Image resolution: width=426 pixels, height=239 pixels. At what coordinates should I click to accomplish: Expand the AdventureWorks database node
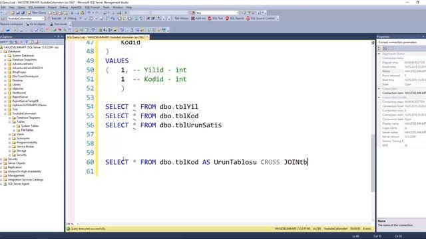click(5, 64)
